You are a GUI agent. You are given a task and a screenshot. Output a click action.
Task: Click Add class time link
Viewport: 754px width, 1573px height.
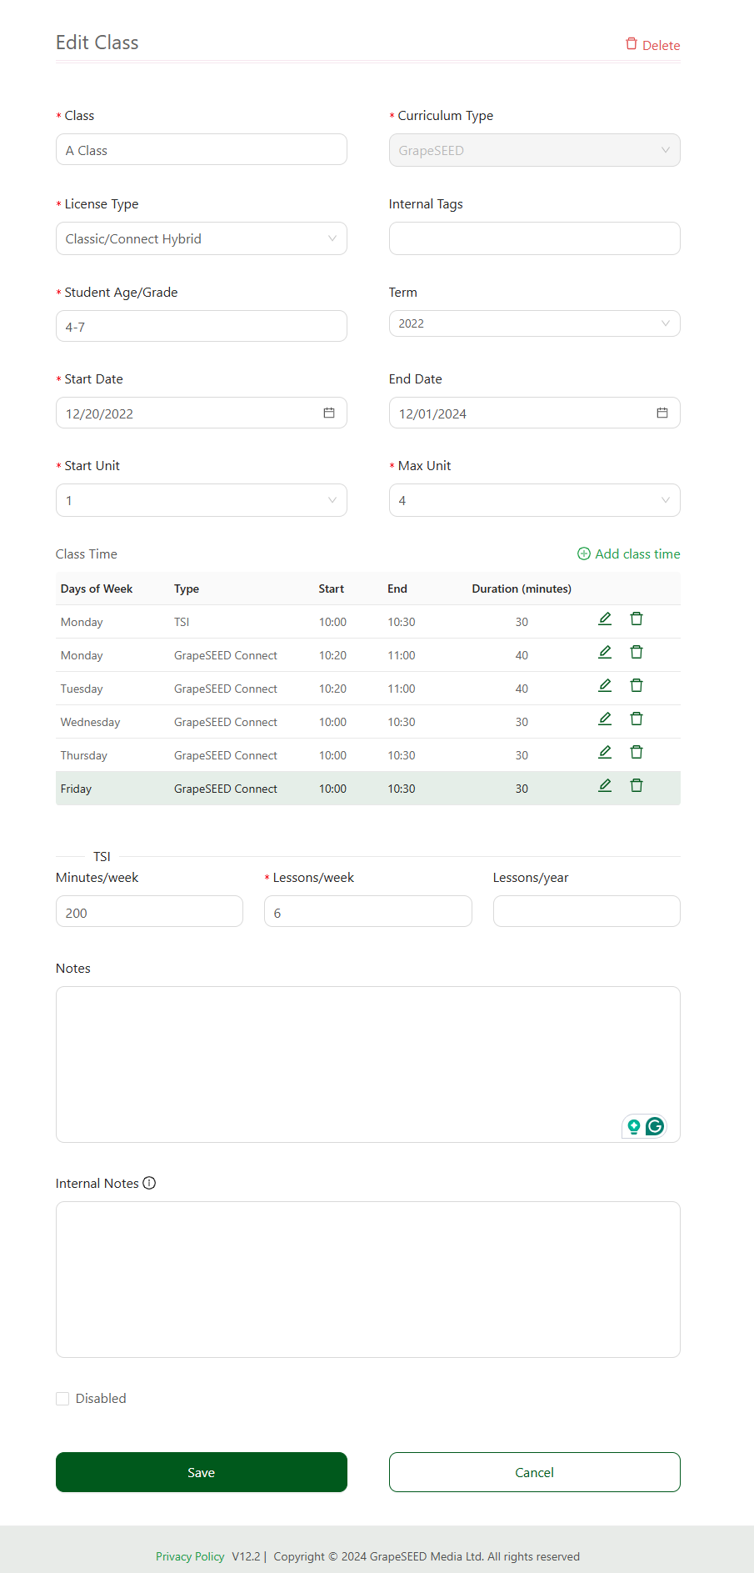coord(629,554)
